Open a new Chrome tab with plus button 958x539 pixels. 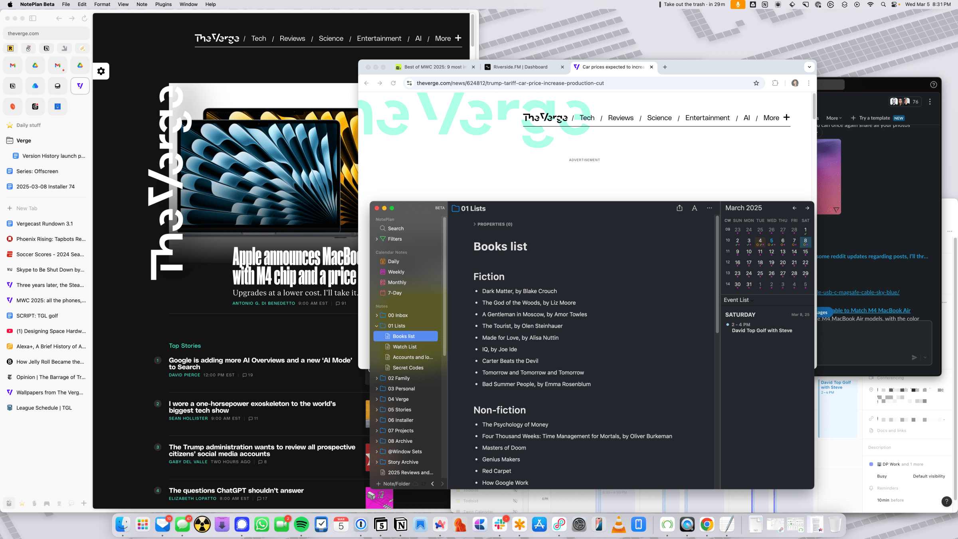665,67
